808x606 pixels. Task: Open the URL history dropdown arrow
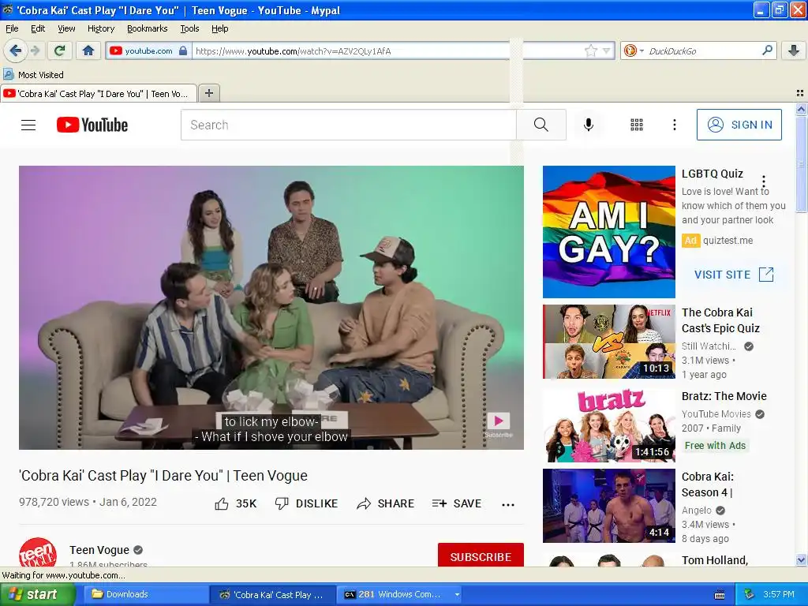606,50
